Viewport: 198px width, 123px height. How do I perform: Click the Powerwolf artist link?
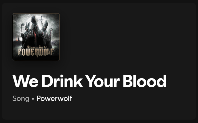tap(54, 98)
